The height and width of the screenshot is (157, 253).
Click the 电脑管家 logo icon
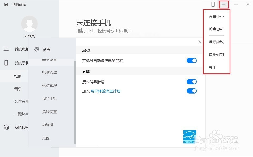click(x=6, y=4)
